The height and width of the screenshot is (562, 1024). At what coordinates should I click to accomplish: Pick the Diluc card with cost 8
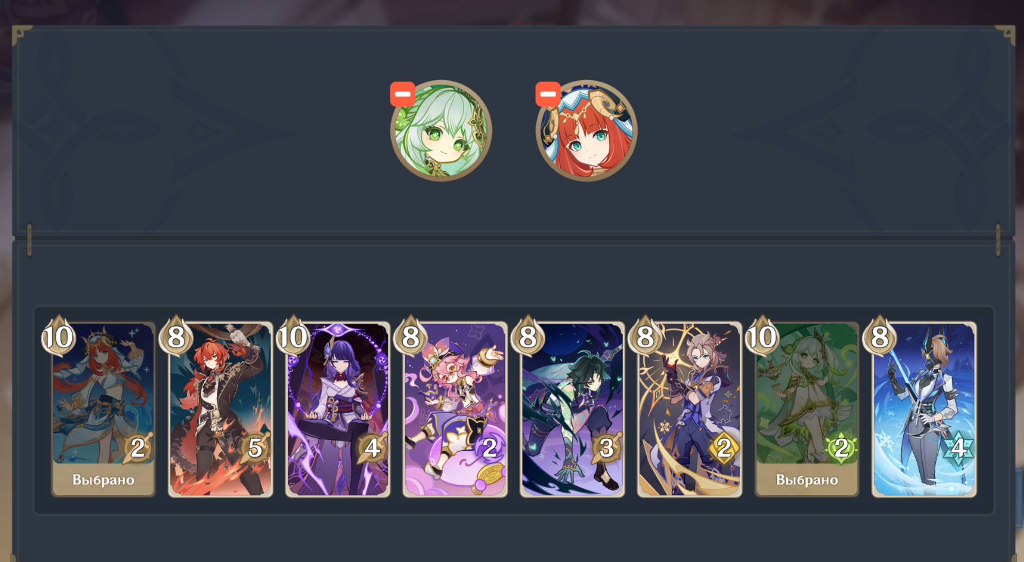(x=221, y=409)
